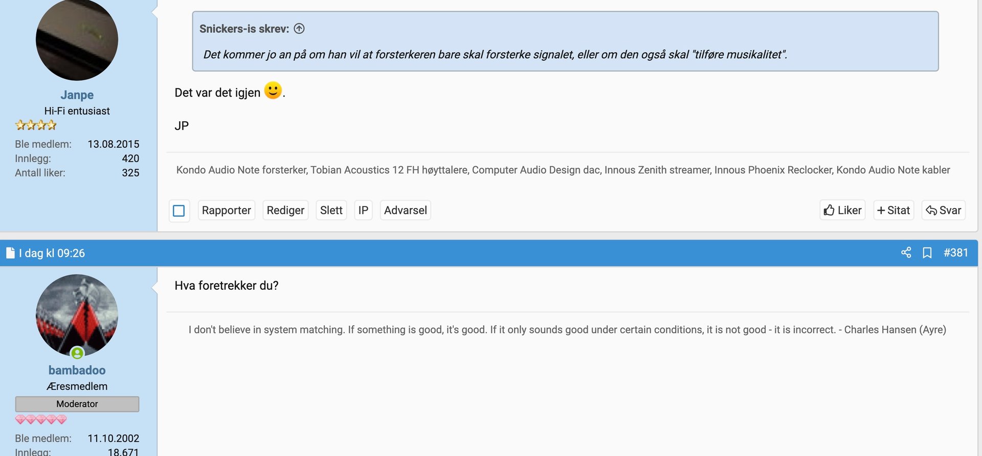Click the share icon on post #381
The height and width of the screenshot is (456, 982).
(906, 253)
